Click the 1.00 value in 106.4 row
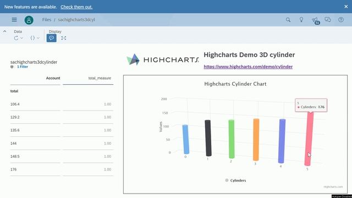 click(108, 104)
